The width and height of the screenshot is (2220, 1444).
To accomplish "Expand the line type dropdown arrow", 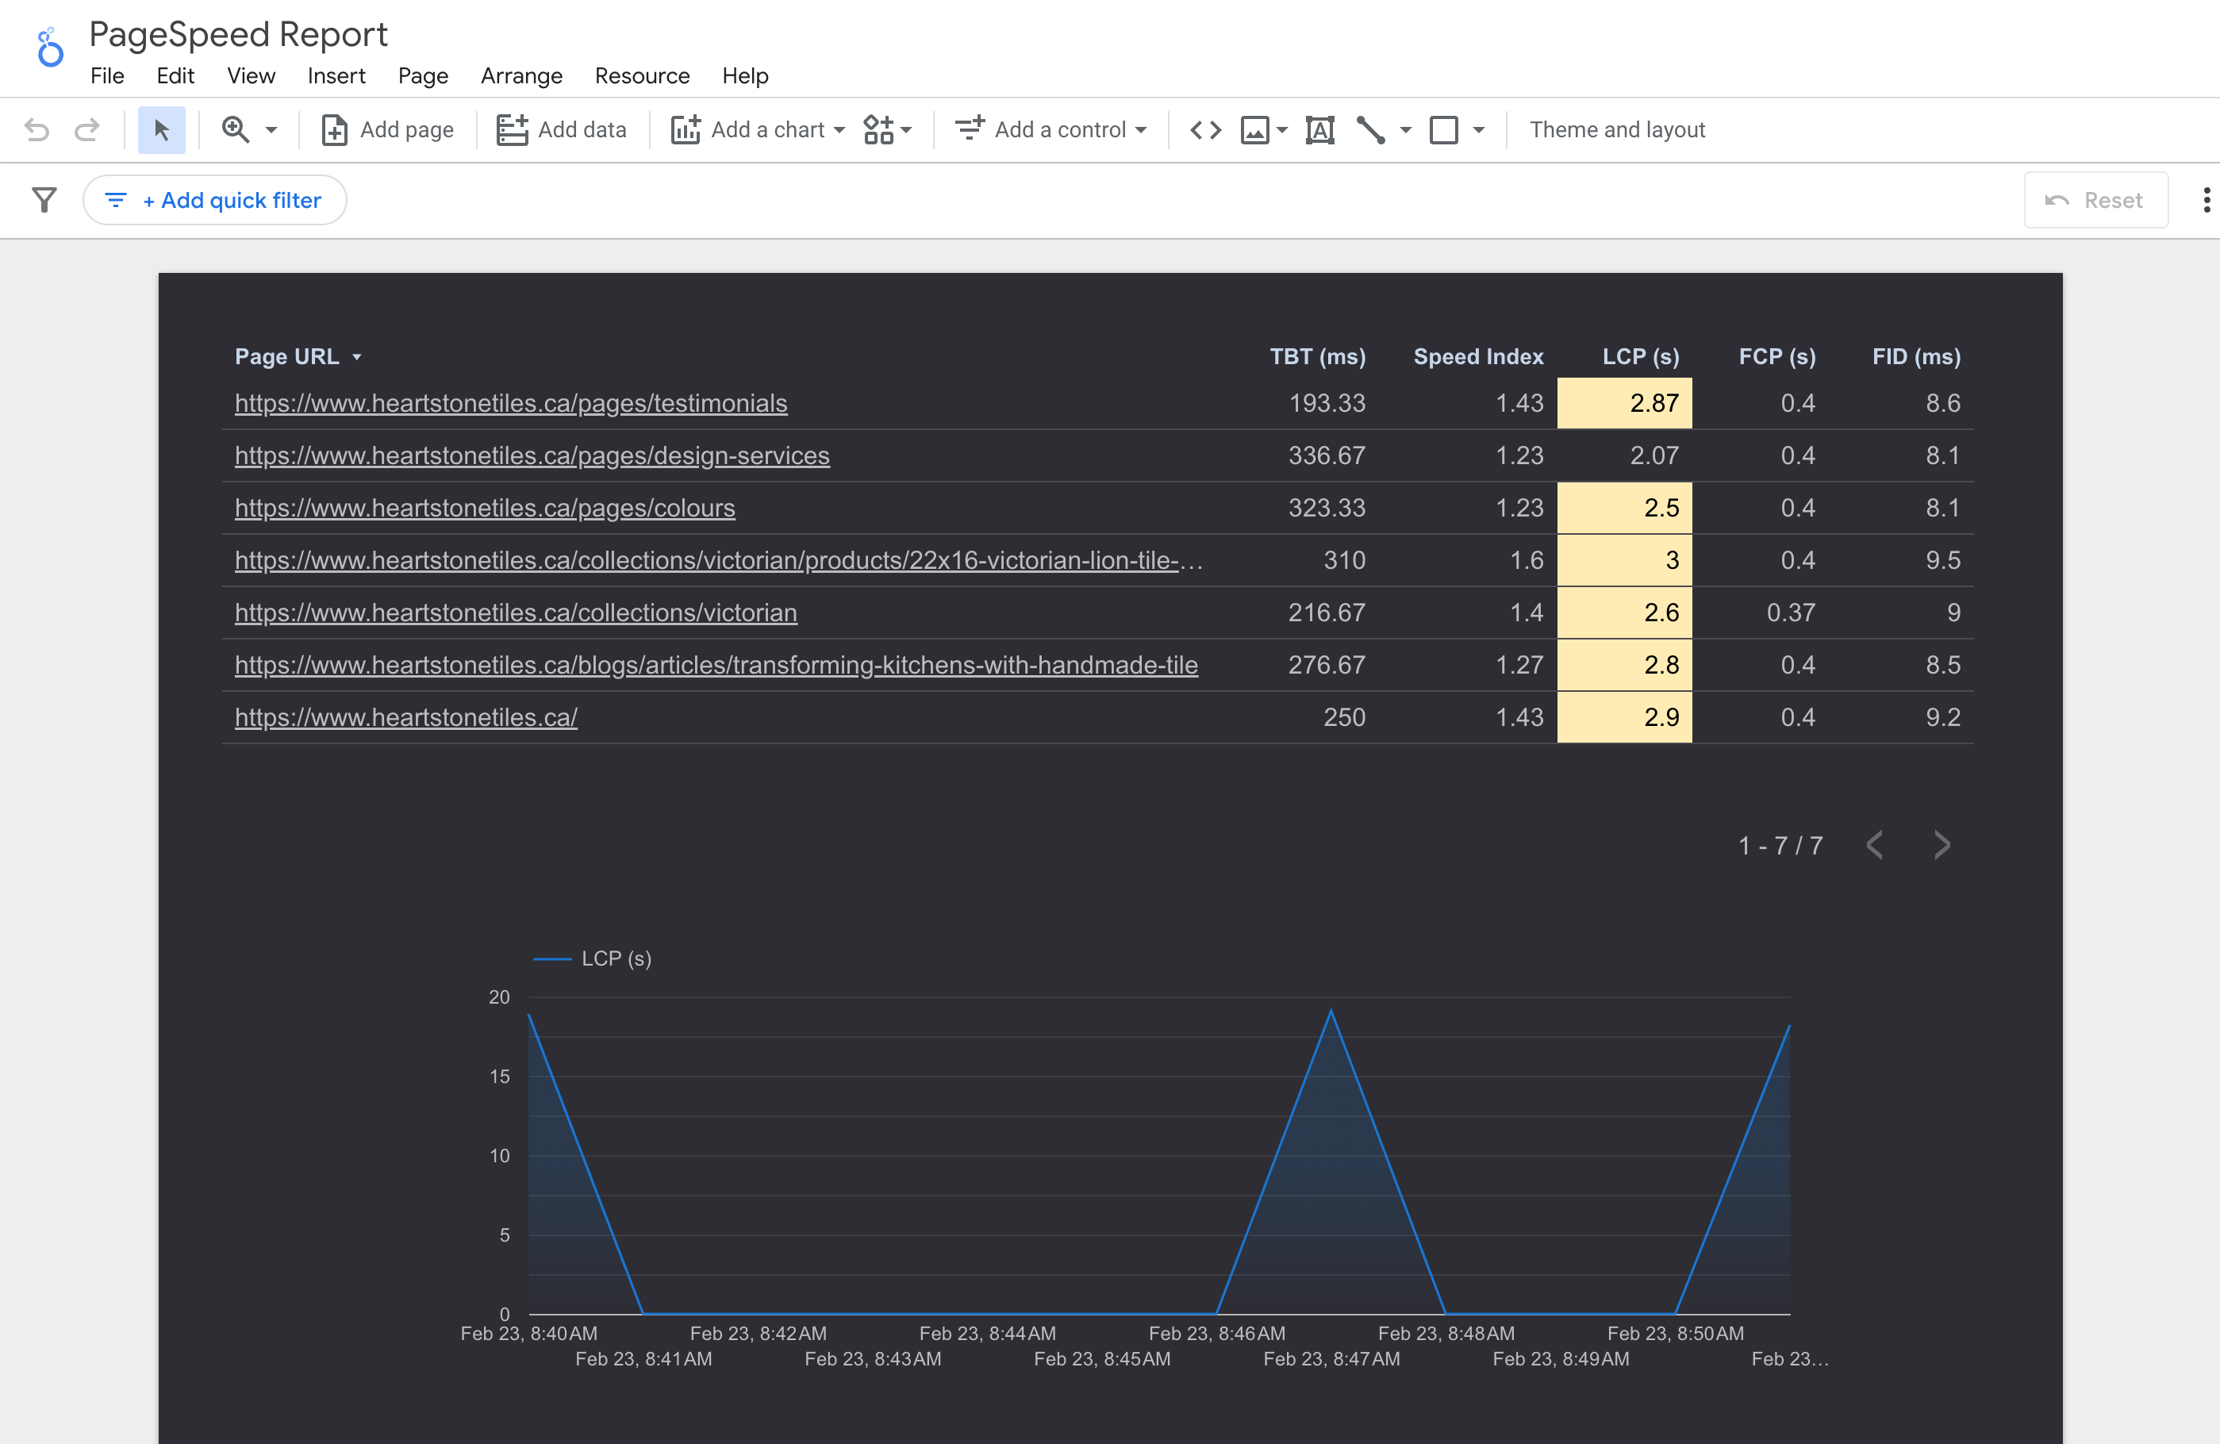I will [x=1406, y=129].
